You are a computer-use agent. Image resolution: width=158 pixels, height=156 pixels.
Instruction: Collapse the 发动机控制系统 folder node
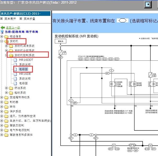(6, 55)
